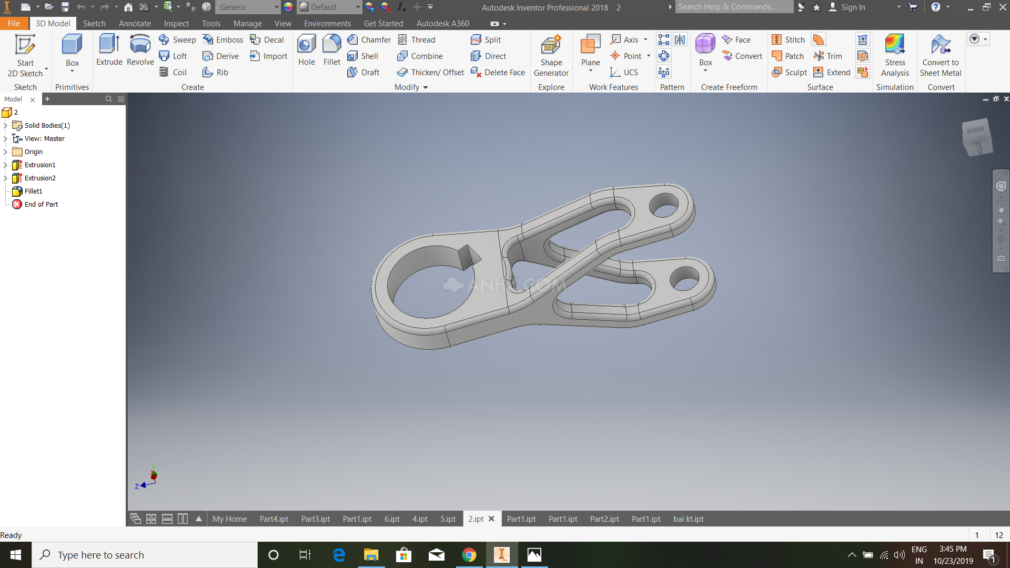Close the 2.ipt document tab

point(491,519)
